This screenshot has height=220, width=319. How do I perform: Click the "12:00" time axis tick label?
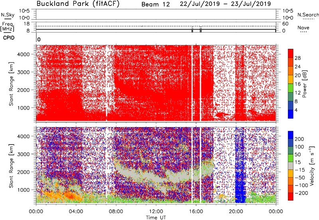click(156, 212)
